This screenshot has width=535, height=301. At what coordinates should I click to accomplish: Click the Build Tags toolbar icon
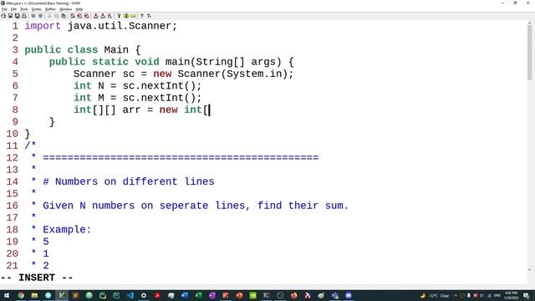click(x=126, y=16)
